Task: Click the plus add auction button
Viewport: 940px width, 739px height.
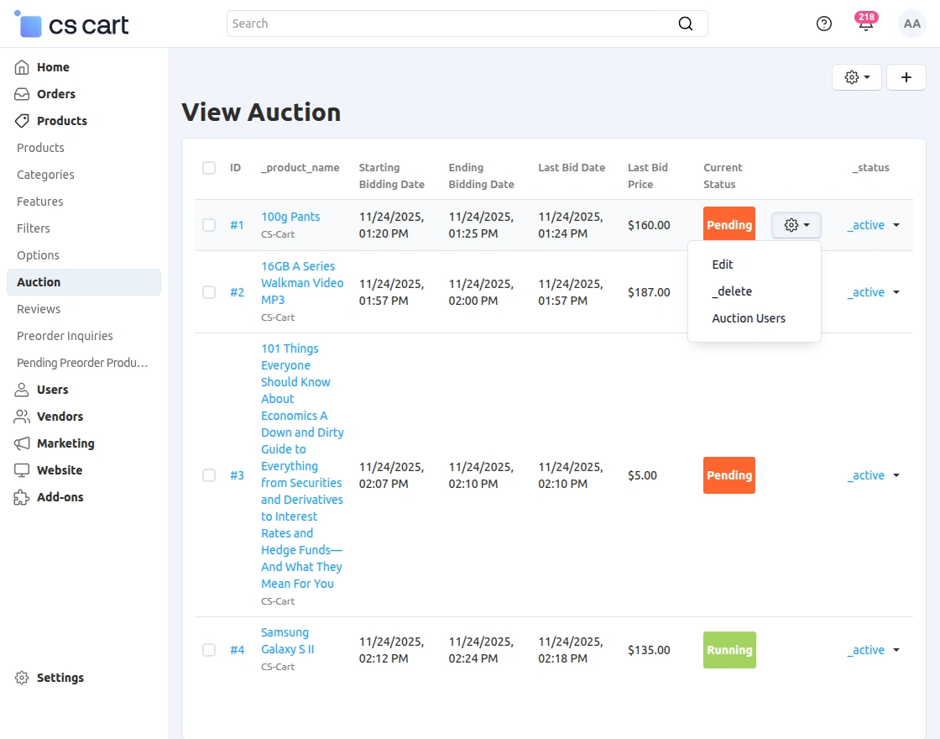Action: point(906,77)
